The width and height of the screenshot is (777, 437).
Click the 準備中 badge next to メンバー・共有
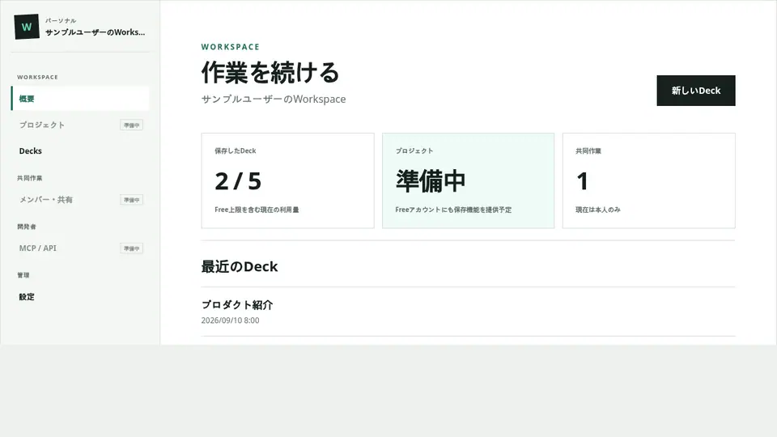pos(131,200)
